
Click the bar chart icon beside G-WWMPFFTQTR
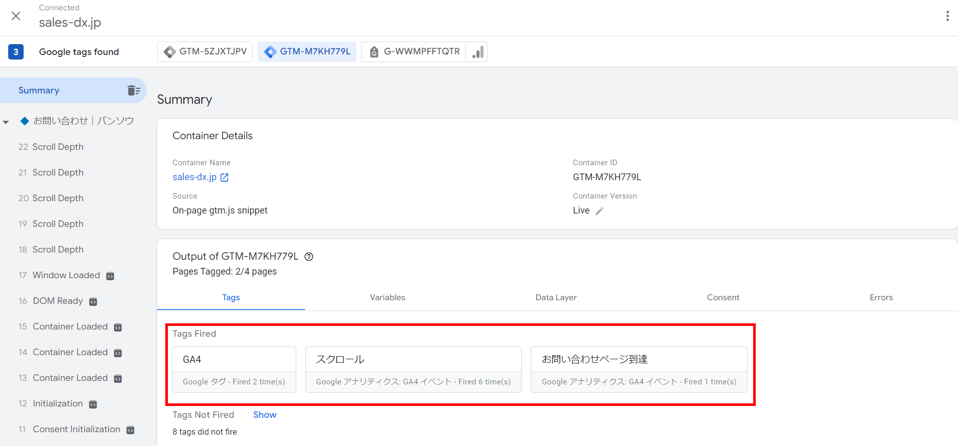[x=477, y=52]
